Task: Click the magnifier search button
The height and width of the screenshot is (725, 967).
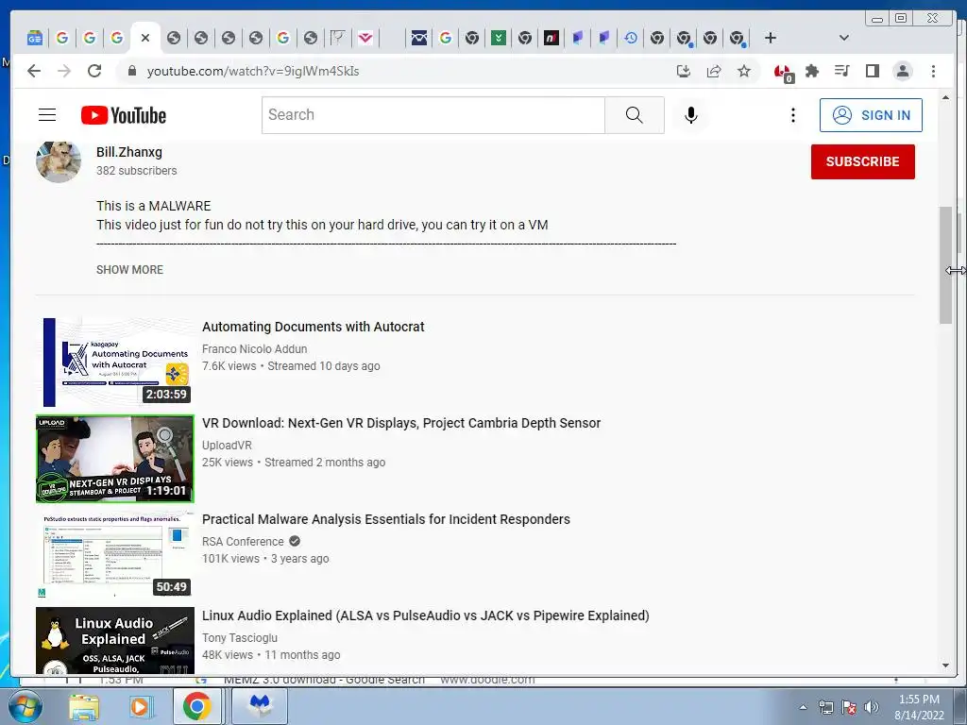Action: pos(634,115)
